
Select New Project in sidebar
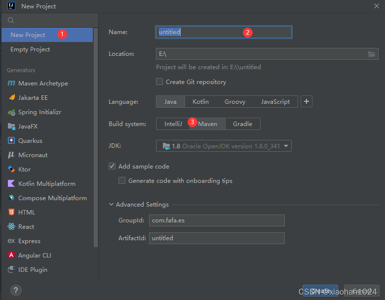tap(47, 35)
